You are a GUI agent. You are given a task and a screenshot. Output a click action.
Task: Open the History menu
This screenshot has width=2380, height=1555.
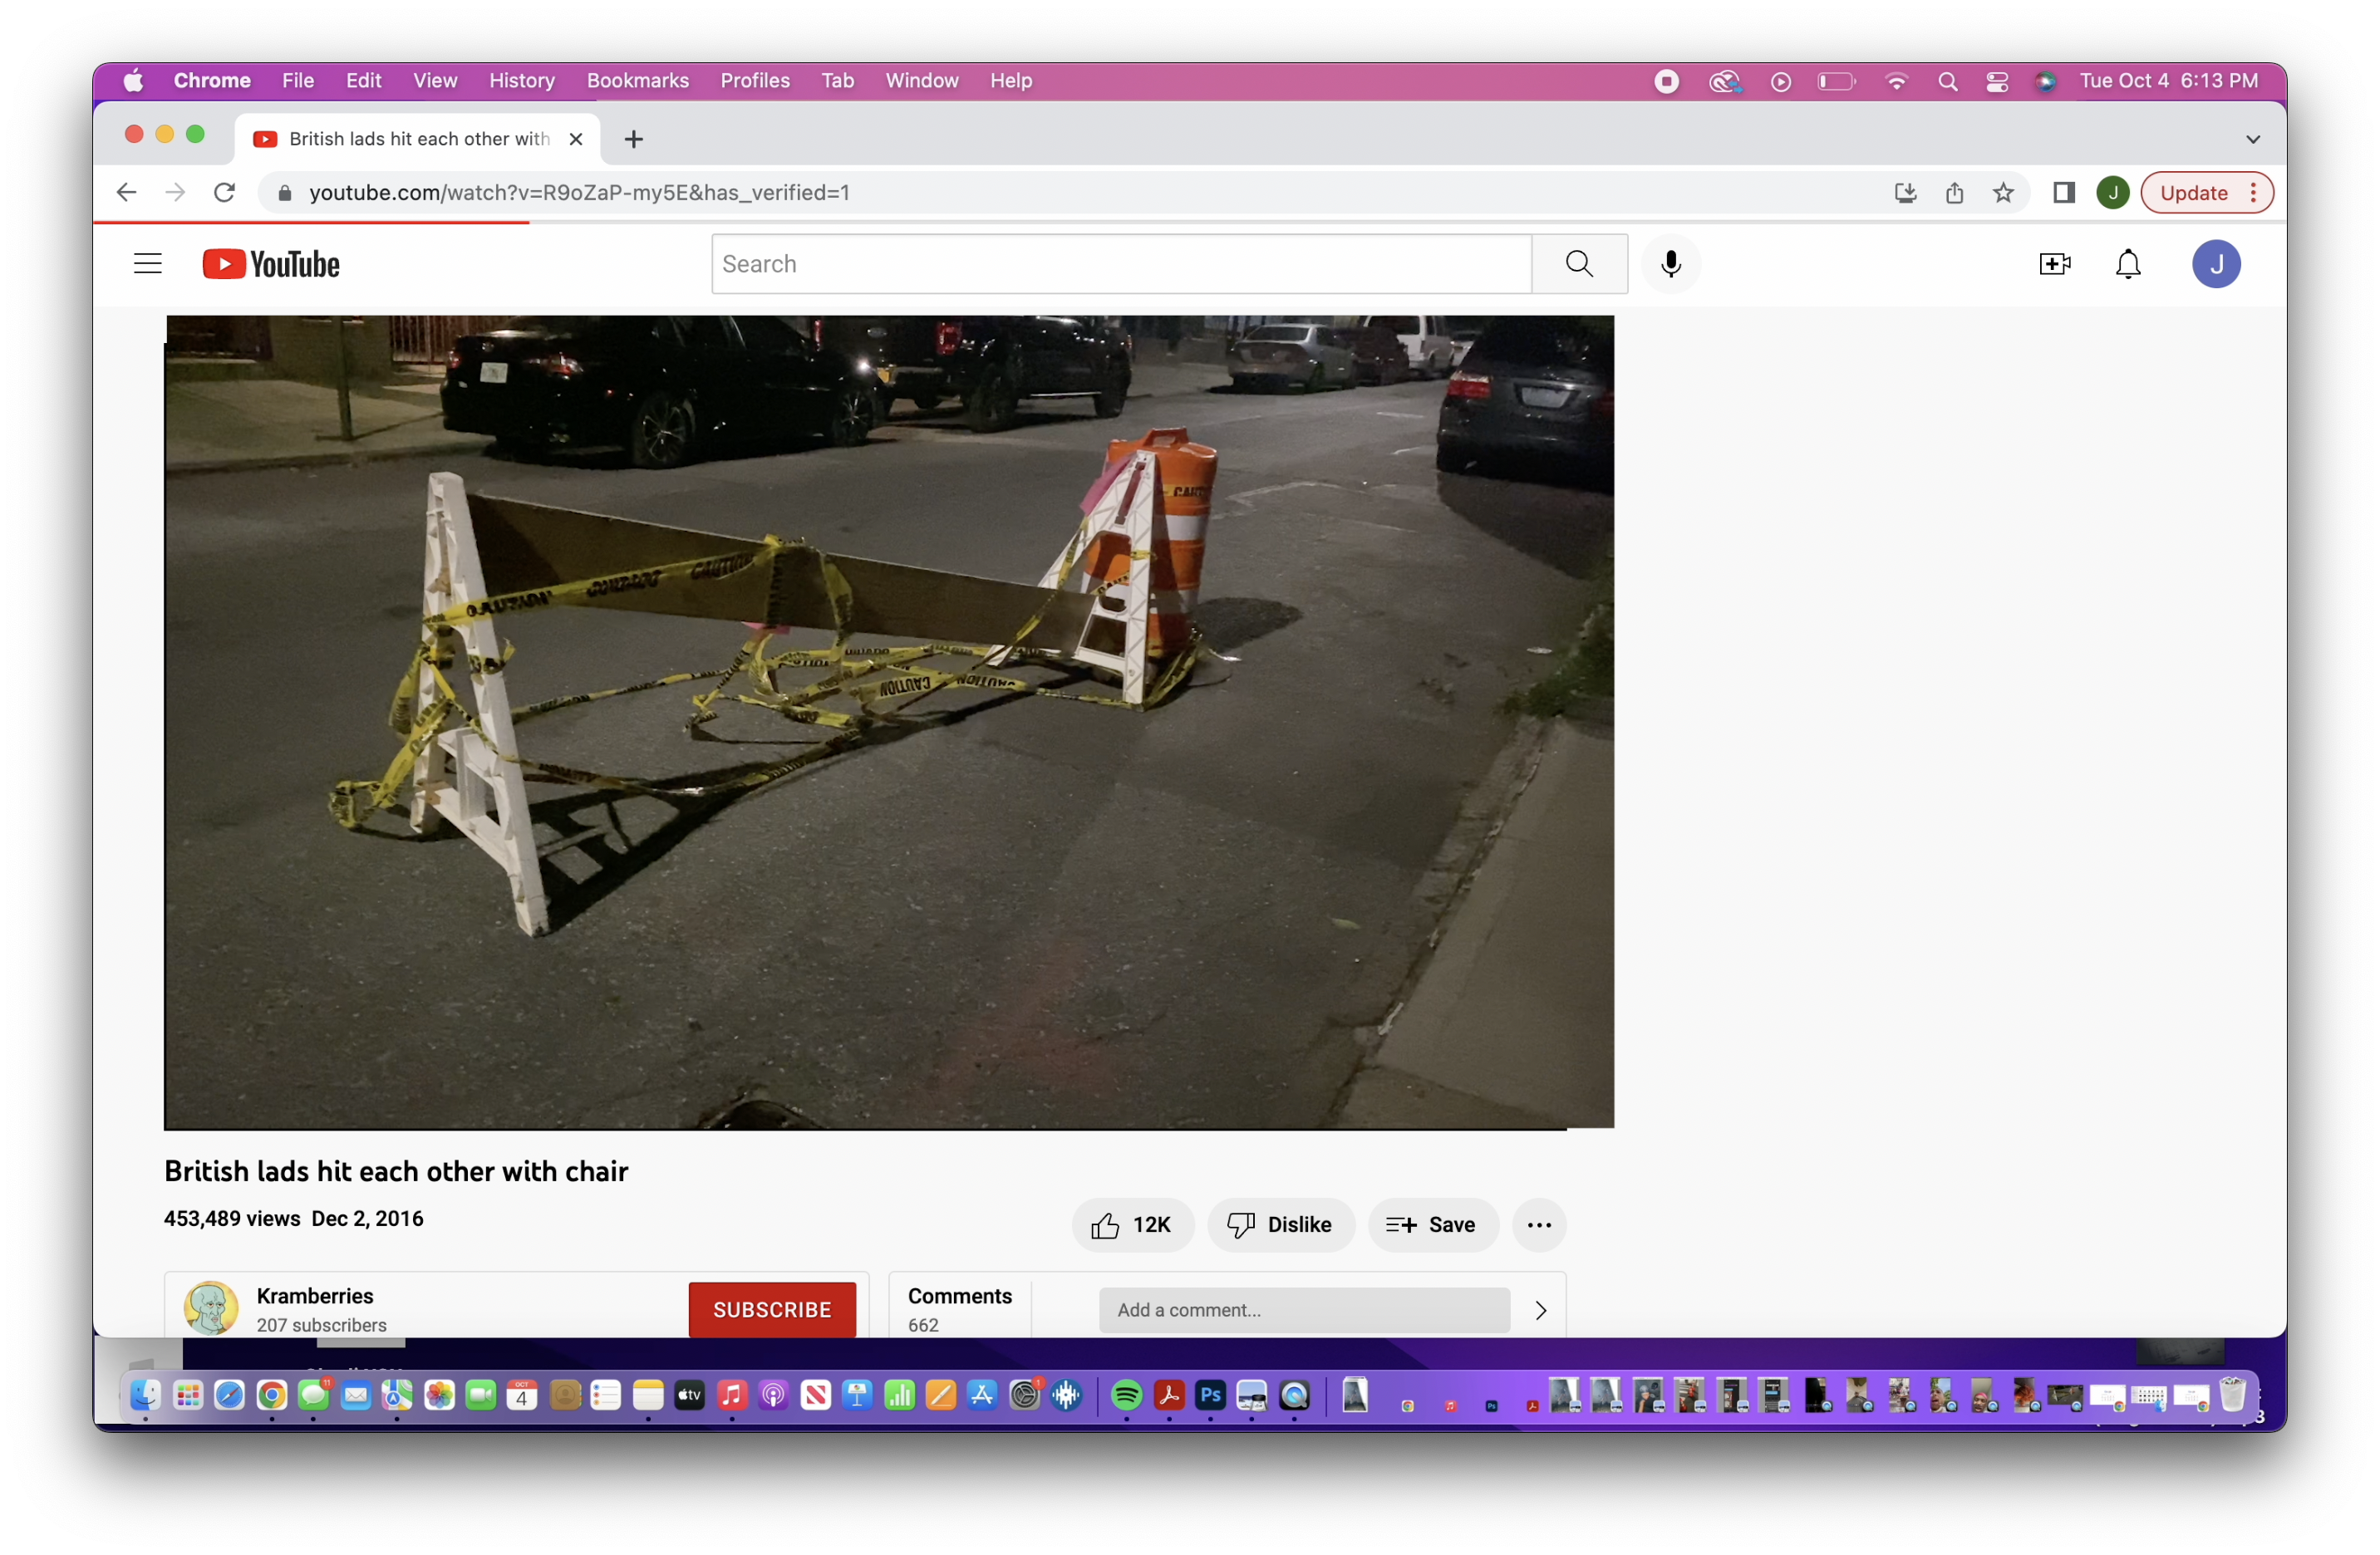521,81
